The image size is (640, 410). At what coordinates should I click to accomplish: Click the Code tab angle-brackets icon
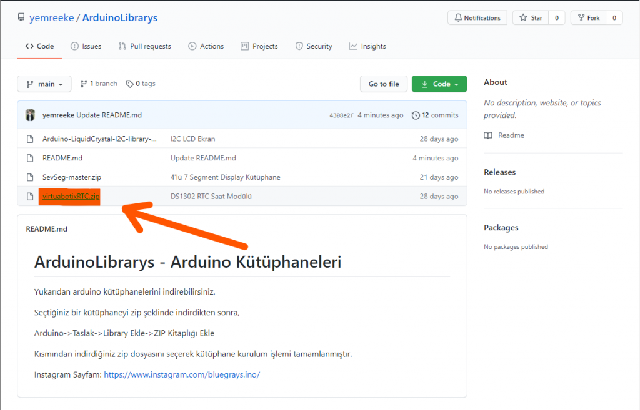29,46
